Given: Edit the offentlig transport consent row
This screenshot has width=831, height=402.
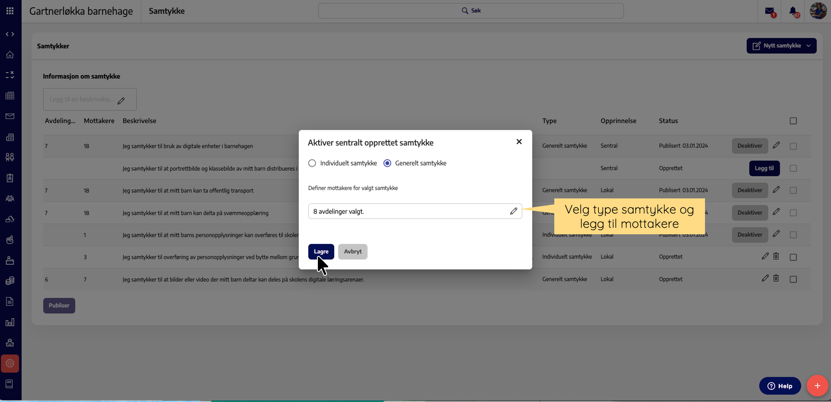Looking at the screenshot, I should click(776, 190).
